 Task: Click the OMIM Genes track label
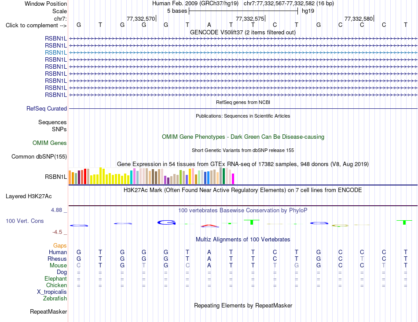click(50, 143)
